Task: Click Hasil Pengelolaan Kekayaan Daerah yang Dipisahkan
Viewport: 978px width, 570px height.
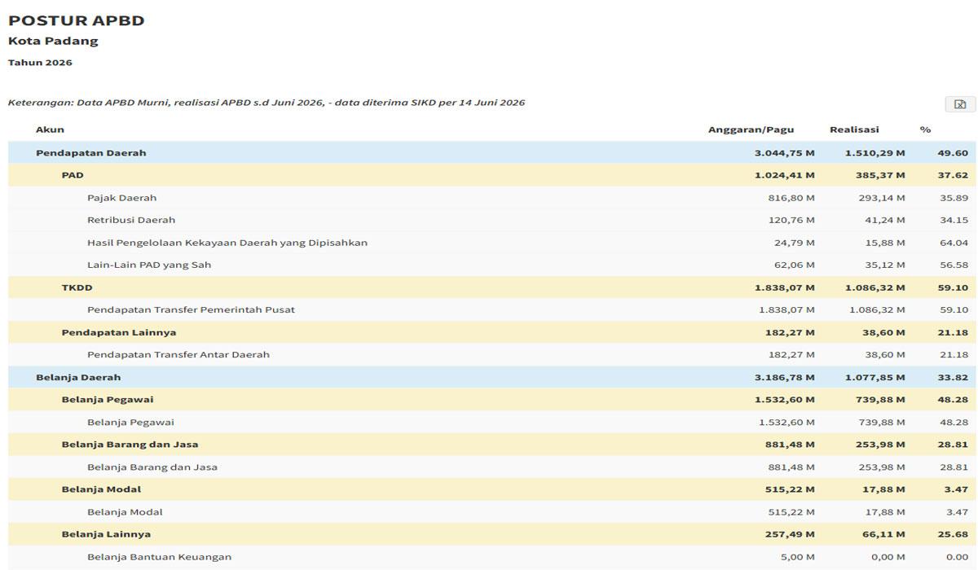Action: (227, 243)
